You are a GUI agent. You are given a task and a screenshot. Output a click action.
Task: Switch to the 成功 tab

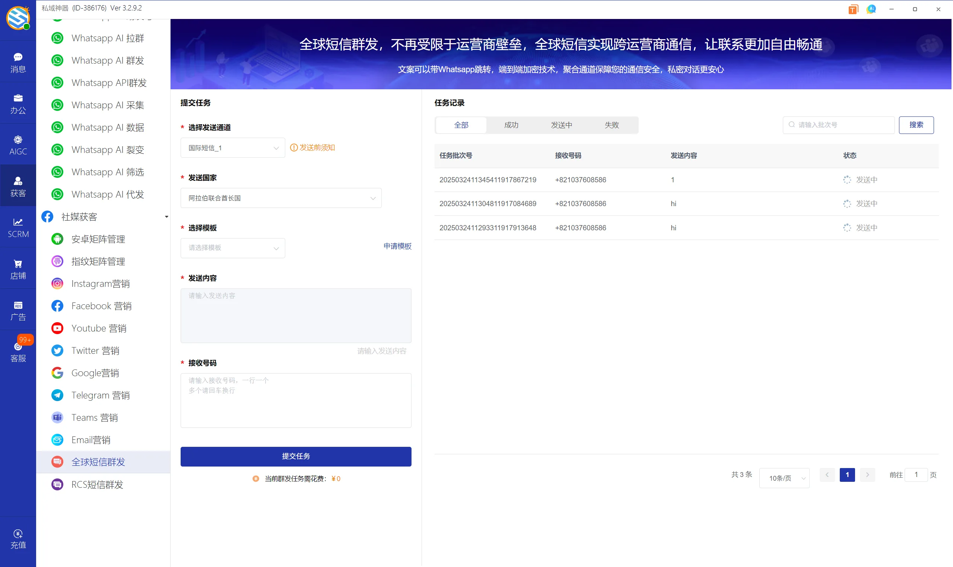511,125
